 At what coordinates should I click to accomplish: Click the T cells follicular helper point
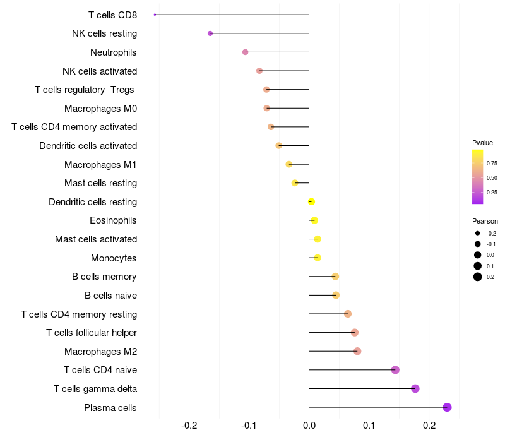(355, 333)
